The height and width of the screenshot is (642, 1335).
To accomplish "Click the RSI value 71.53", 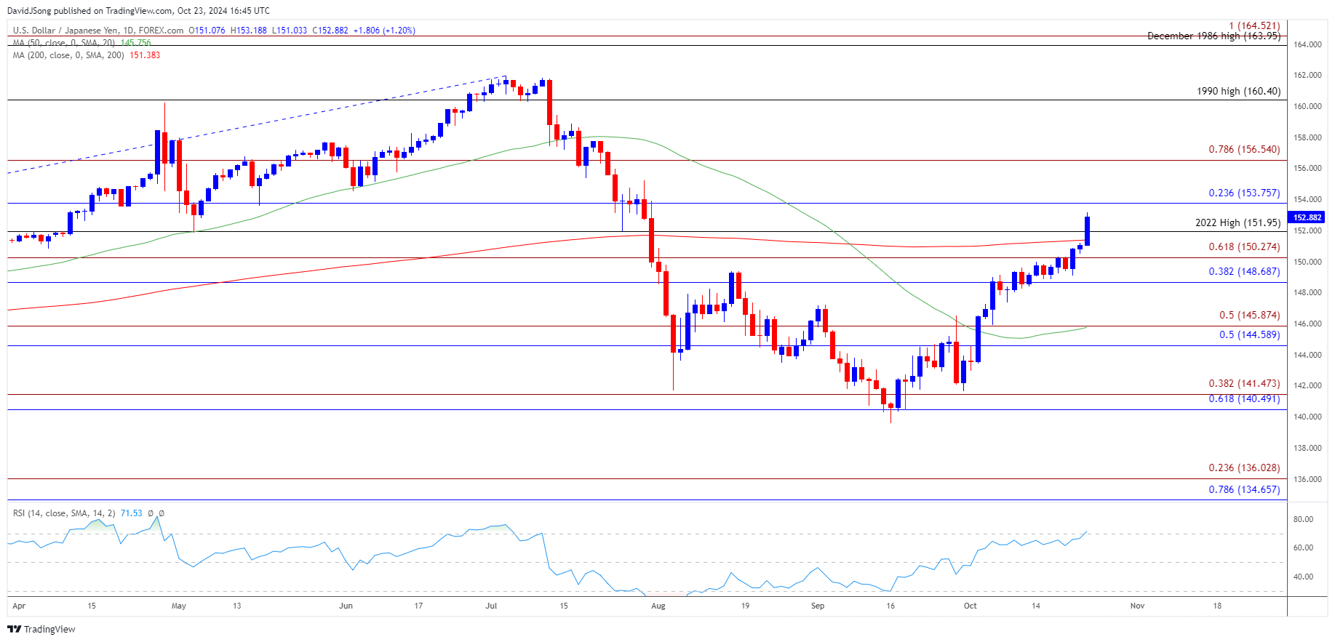I will tap(132, 513).
